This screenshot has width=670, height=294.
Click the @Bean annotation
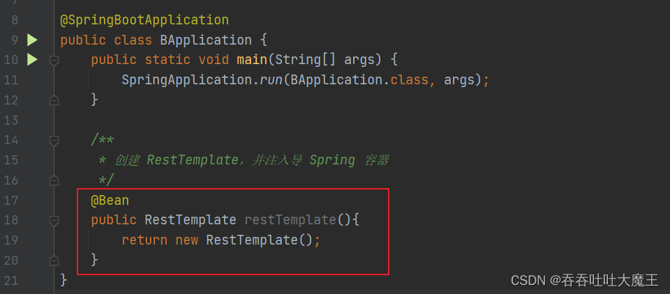coord(110,201)
